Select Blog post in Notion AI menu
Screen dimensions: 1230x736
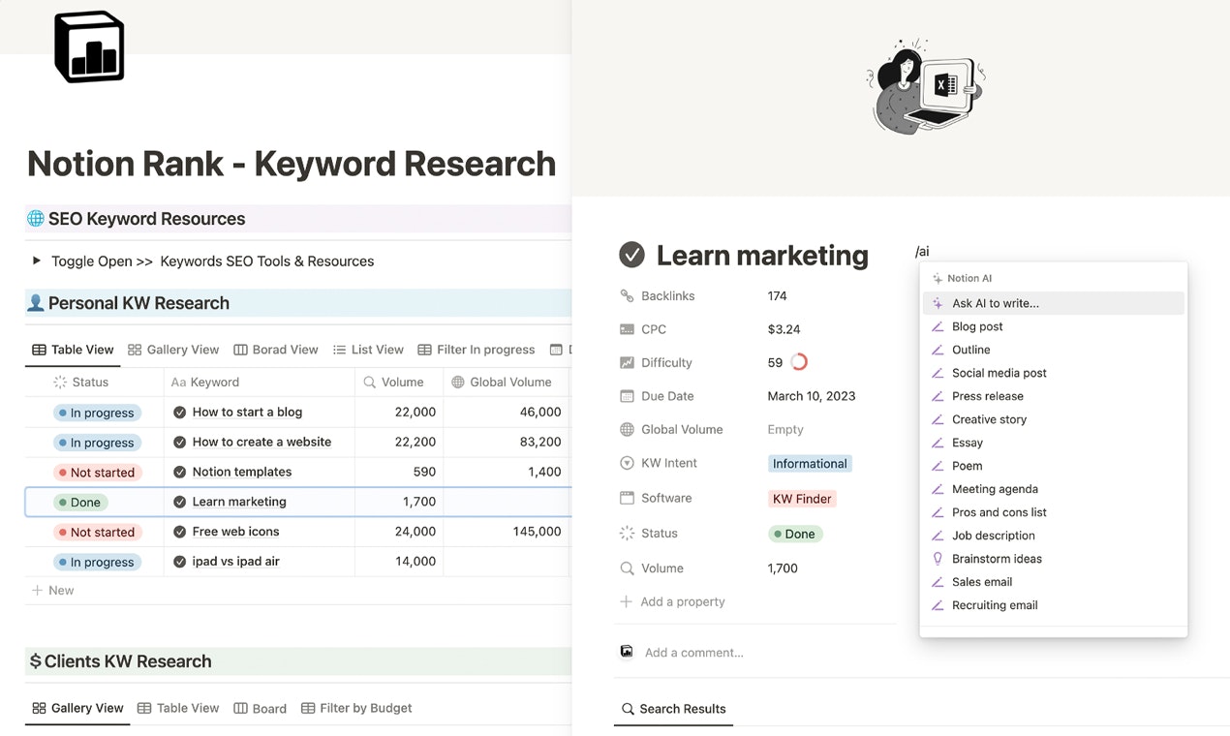pos(1053,326)
